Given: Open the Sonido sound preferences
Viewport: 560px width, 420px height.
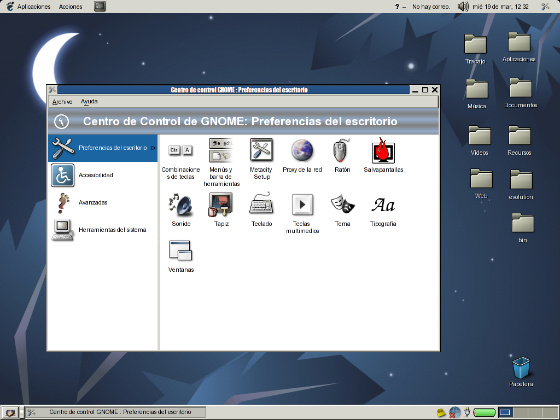Looking at the screenshot, I should 181,205.
